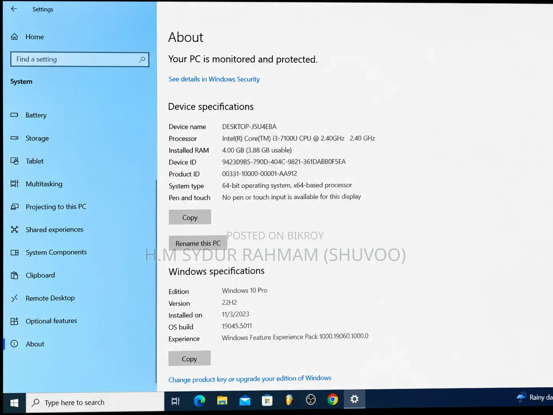Click Device ID value starting 942309B5

(284, 162)
